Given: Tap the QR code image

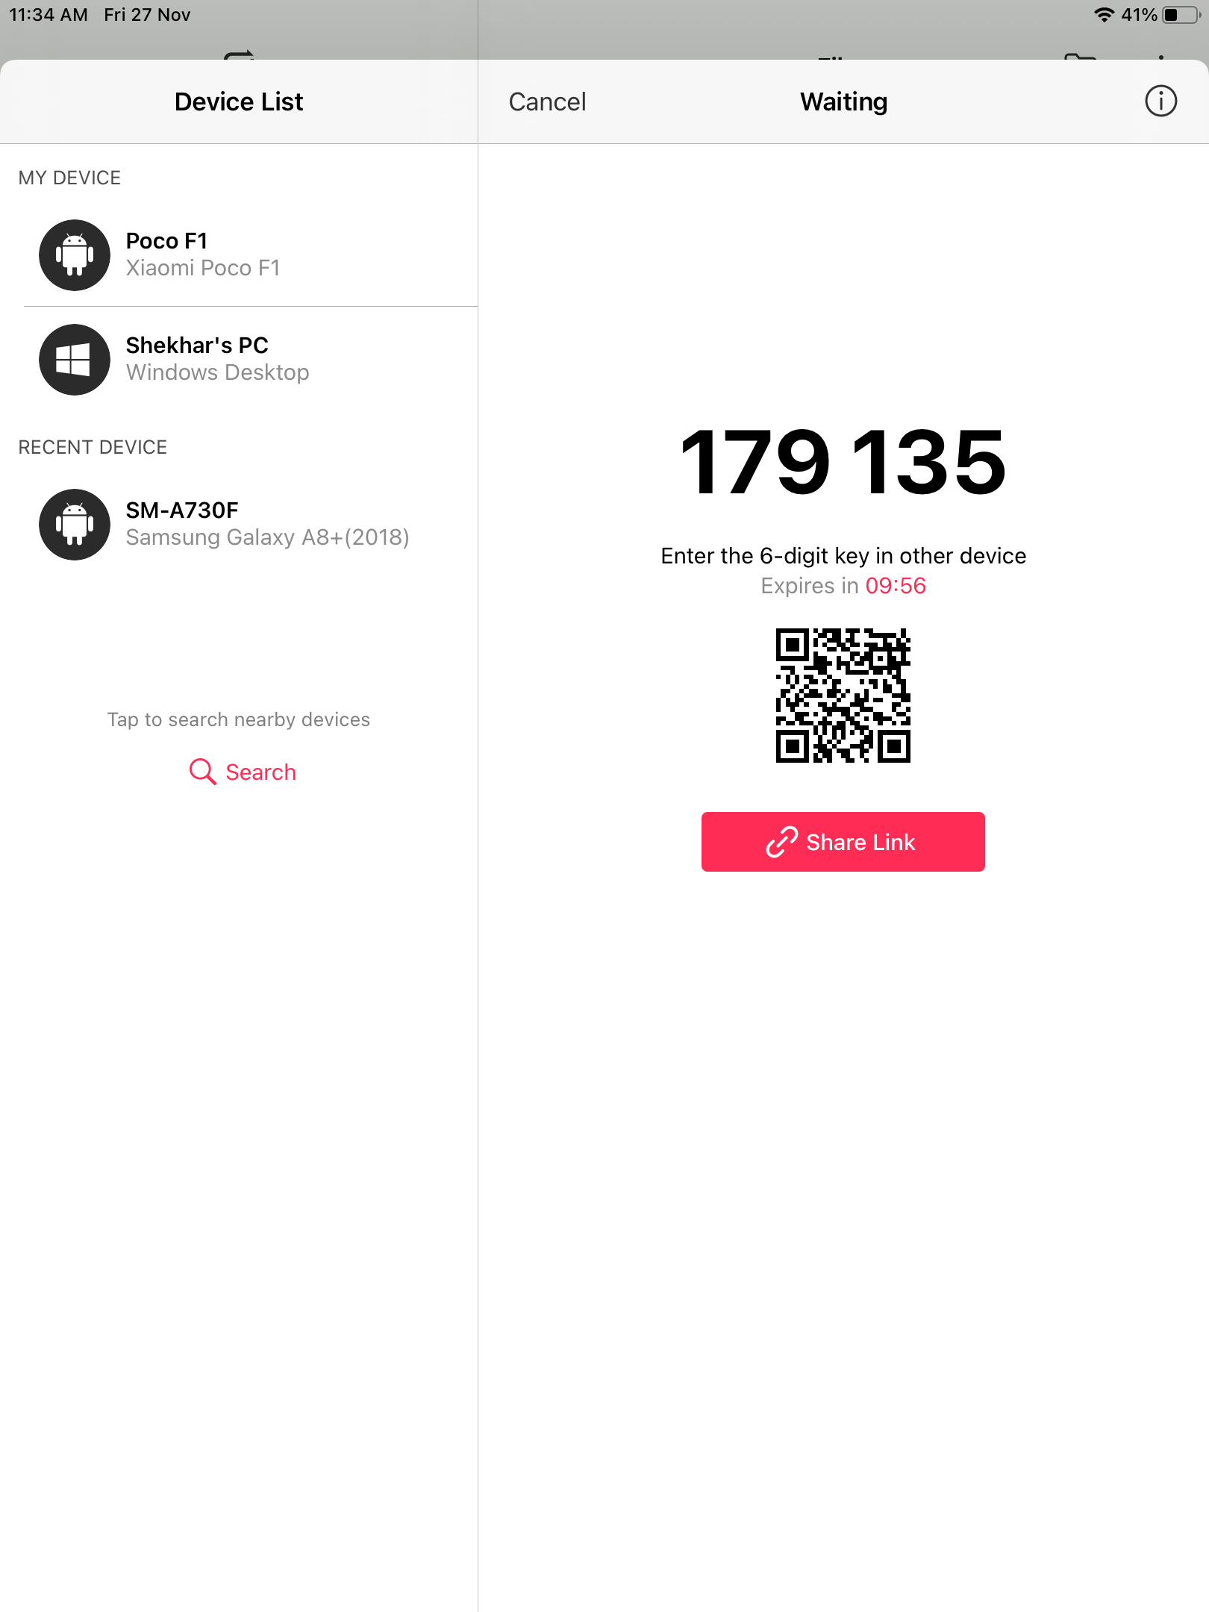Looking at the screenshot, I should click(843, 696).
